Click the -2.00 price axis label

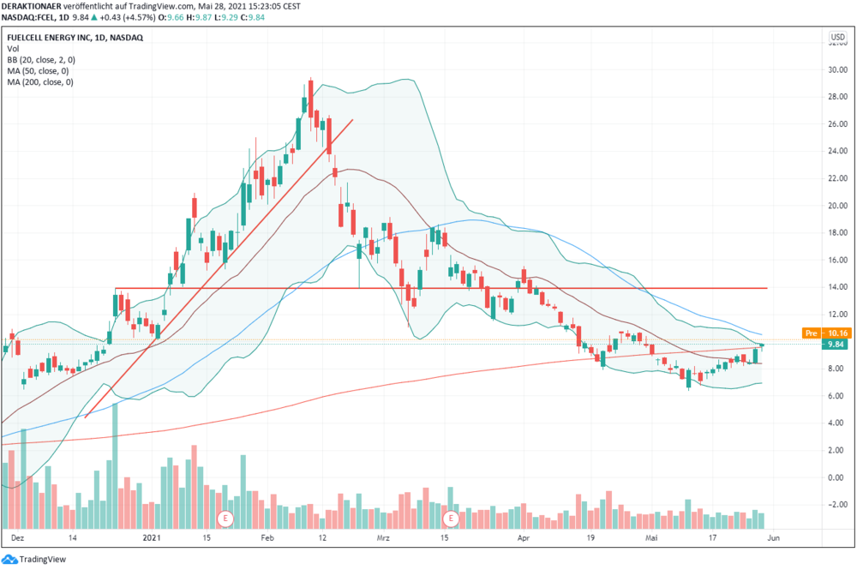click(x=836, y=504)
